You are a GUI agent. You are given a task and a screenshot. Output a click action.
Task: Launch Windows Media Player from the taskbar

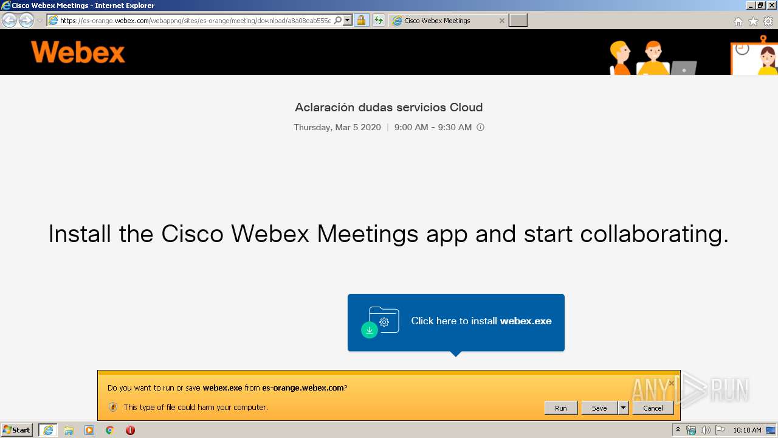tap(89, 430)
